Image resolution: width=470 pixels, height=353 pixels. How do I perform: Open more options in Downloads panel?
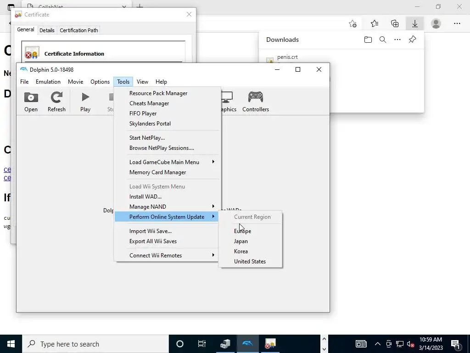tap(397, 40)
